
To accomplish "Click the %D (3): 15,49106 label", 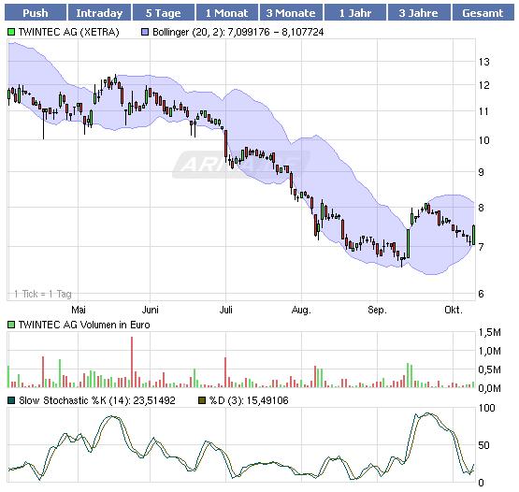I will [x=249, y=400].
